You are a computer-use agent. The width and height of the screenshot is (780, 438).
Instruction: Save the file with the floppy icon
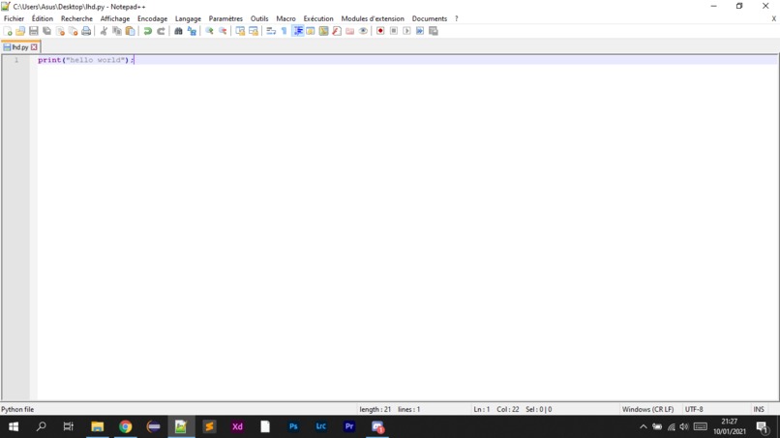click(33, 31)
